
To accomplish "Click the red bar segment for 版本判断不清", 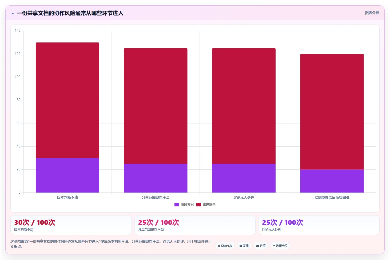I will [67, 100].
